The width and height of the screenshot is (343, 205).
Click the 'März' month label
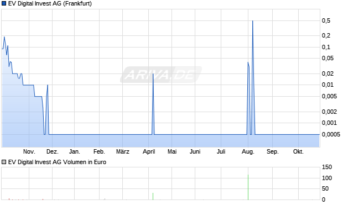click(122, 151)
